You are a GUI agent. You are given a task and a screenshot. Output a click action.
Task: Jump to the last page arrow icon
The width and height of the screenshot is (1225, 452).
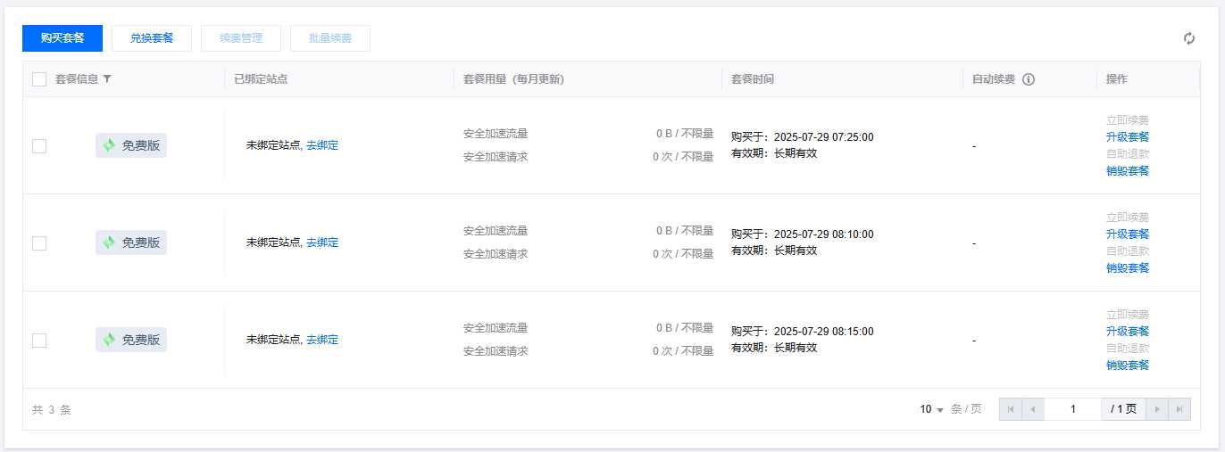(1179, 409)
